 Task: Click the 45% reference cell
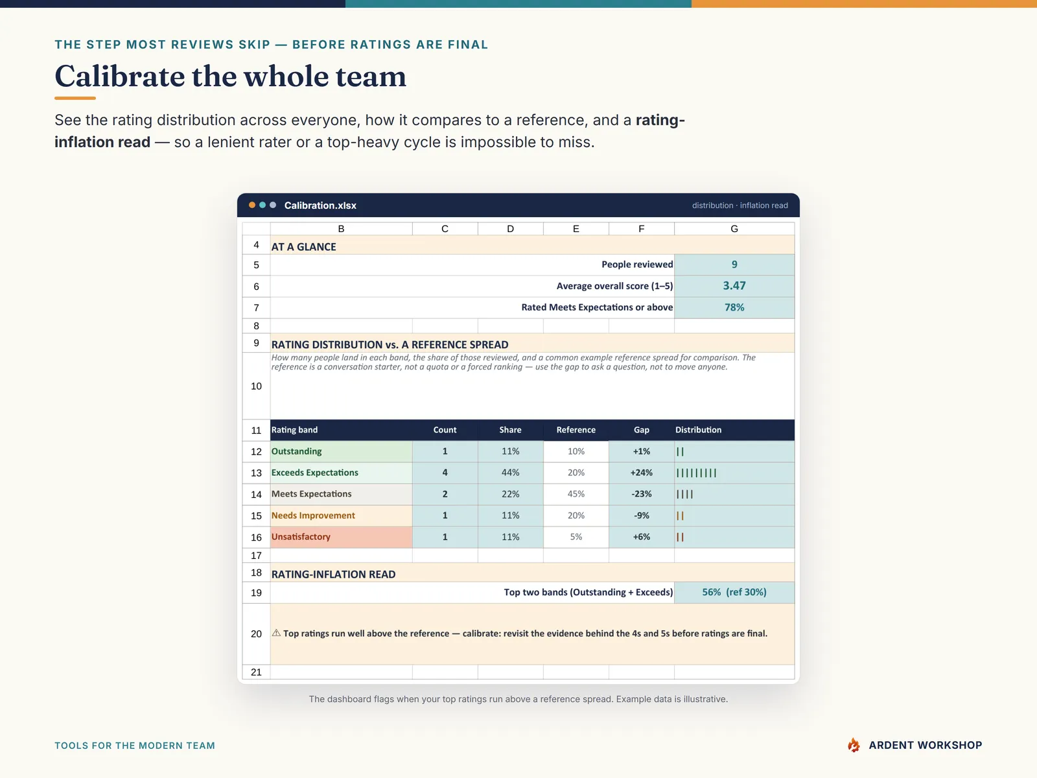576,494
